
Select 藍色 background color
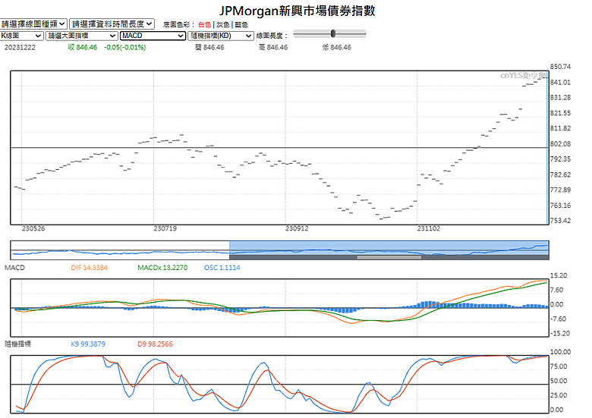pyautogui.click(x=241, y=25)
